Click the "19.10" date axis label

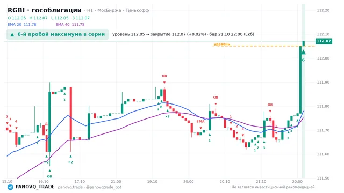pyautogui.click(x=152, y=182)
